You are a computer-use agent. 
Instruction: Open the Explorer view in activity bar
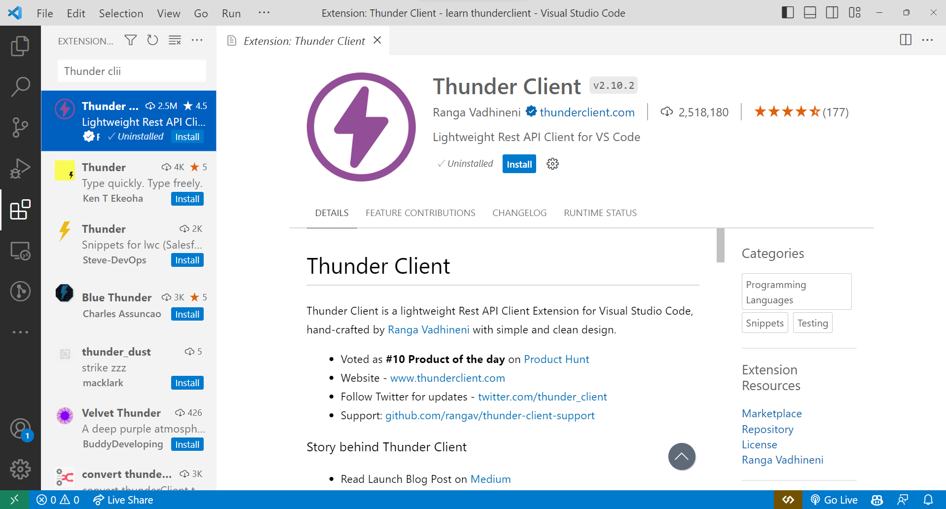coord(20,46)
